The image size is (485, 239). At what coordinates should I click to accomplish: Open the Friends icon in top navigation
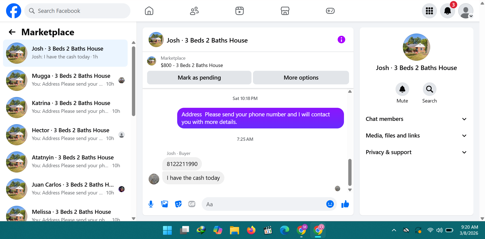pyautogui.click(x=194, y=11)
